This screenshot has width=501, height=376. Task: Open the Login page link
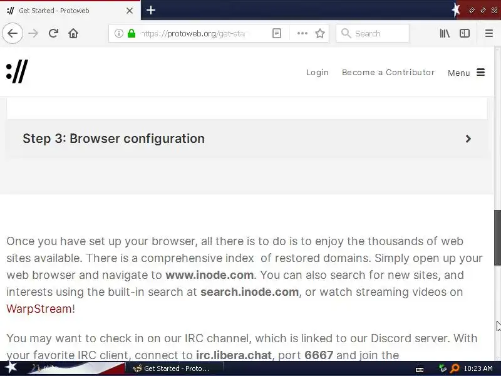318,73
